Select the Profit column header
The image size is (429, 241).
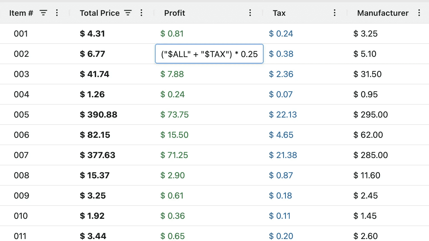[174, 13]
